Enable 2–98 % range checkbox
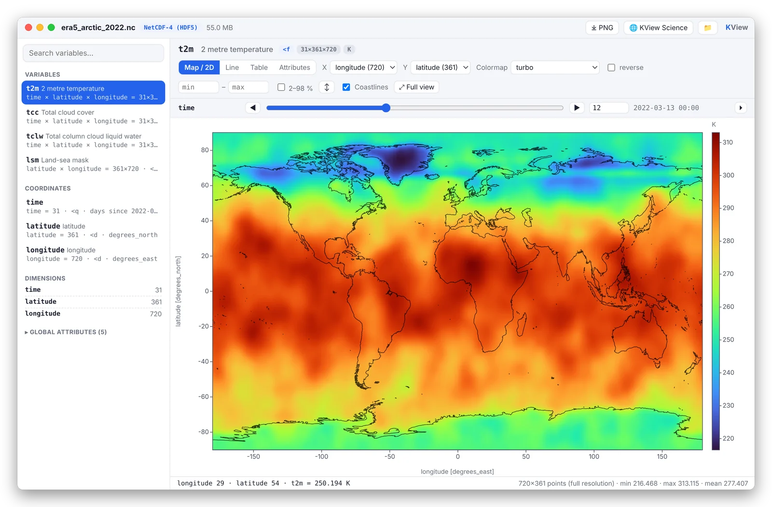 (x=281, y=87)
